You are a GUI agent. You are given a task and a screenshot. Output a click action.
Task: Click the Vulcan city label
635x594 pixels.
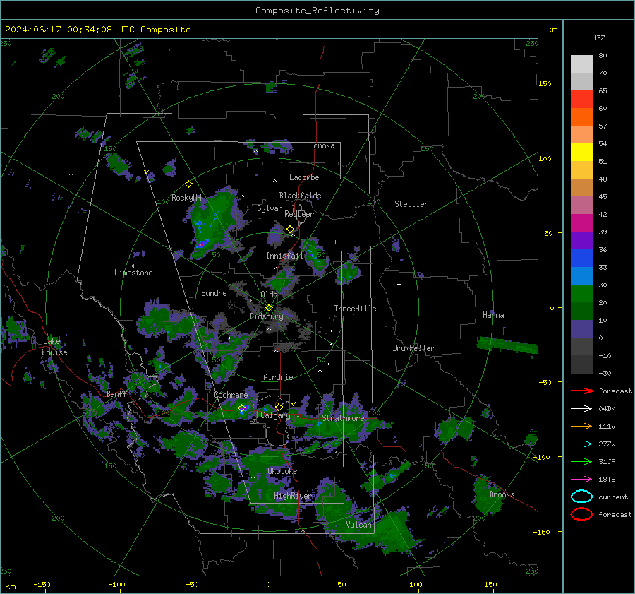click(358, 525)
